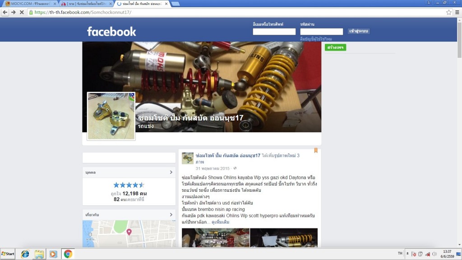
Task: Click the password input field
Action: coord(321,32)
